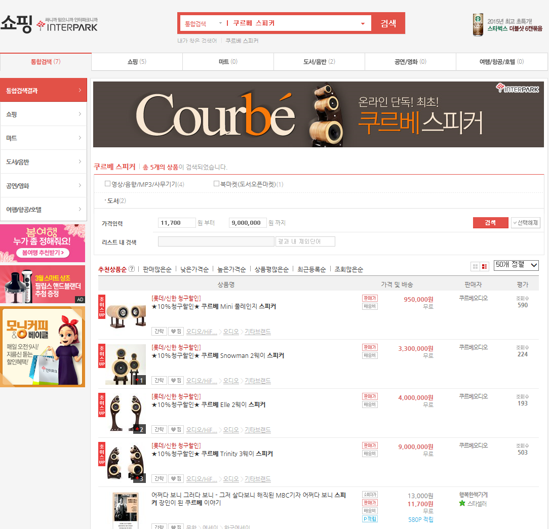The image size is (549, 529).
Task: Switch to the gray grid view icon
Action: (475, 267)
